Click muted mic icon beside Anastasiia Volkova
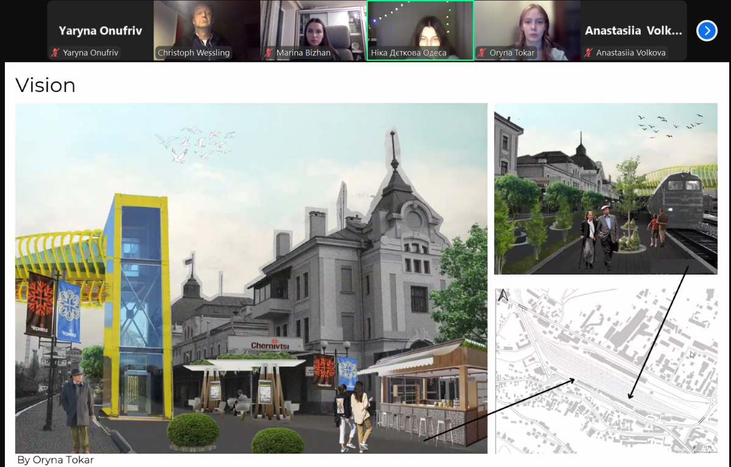Viewport: 731px width, 467px height. tap(588, 53)
